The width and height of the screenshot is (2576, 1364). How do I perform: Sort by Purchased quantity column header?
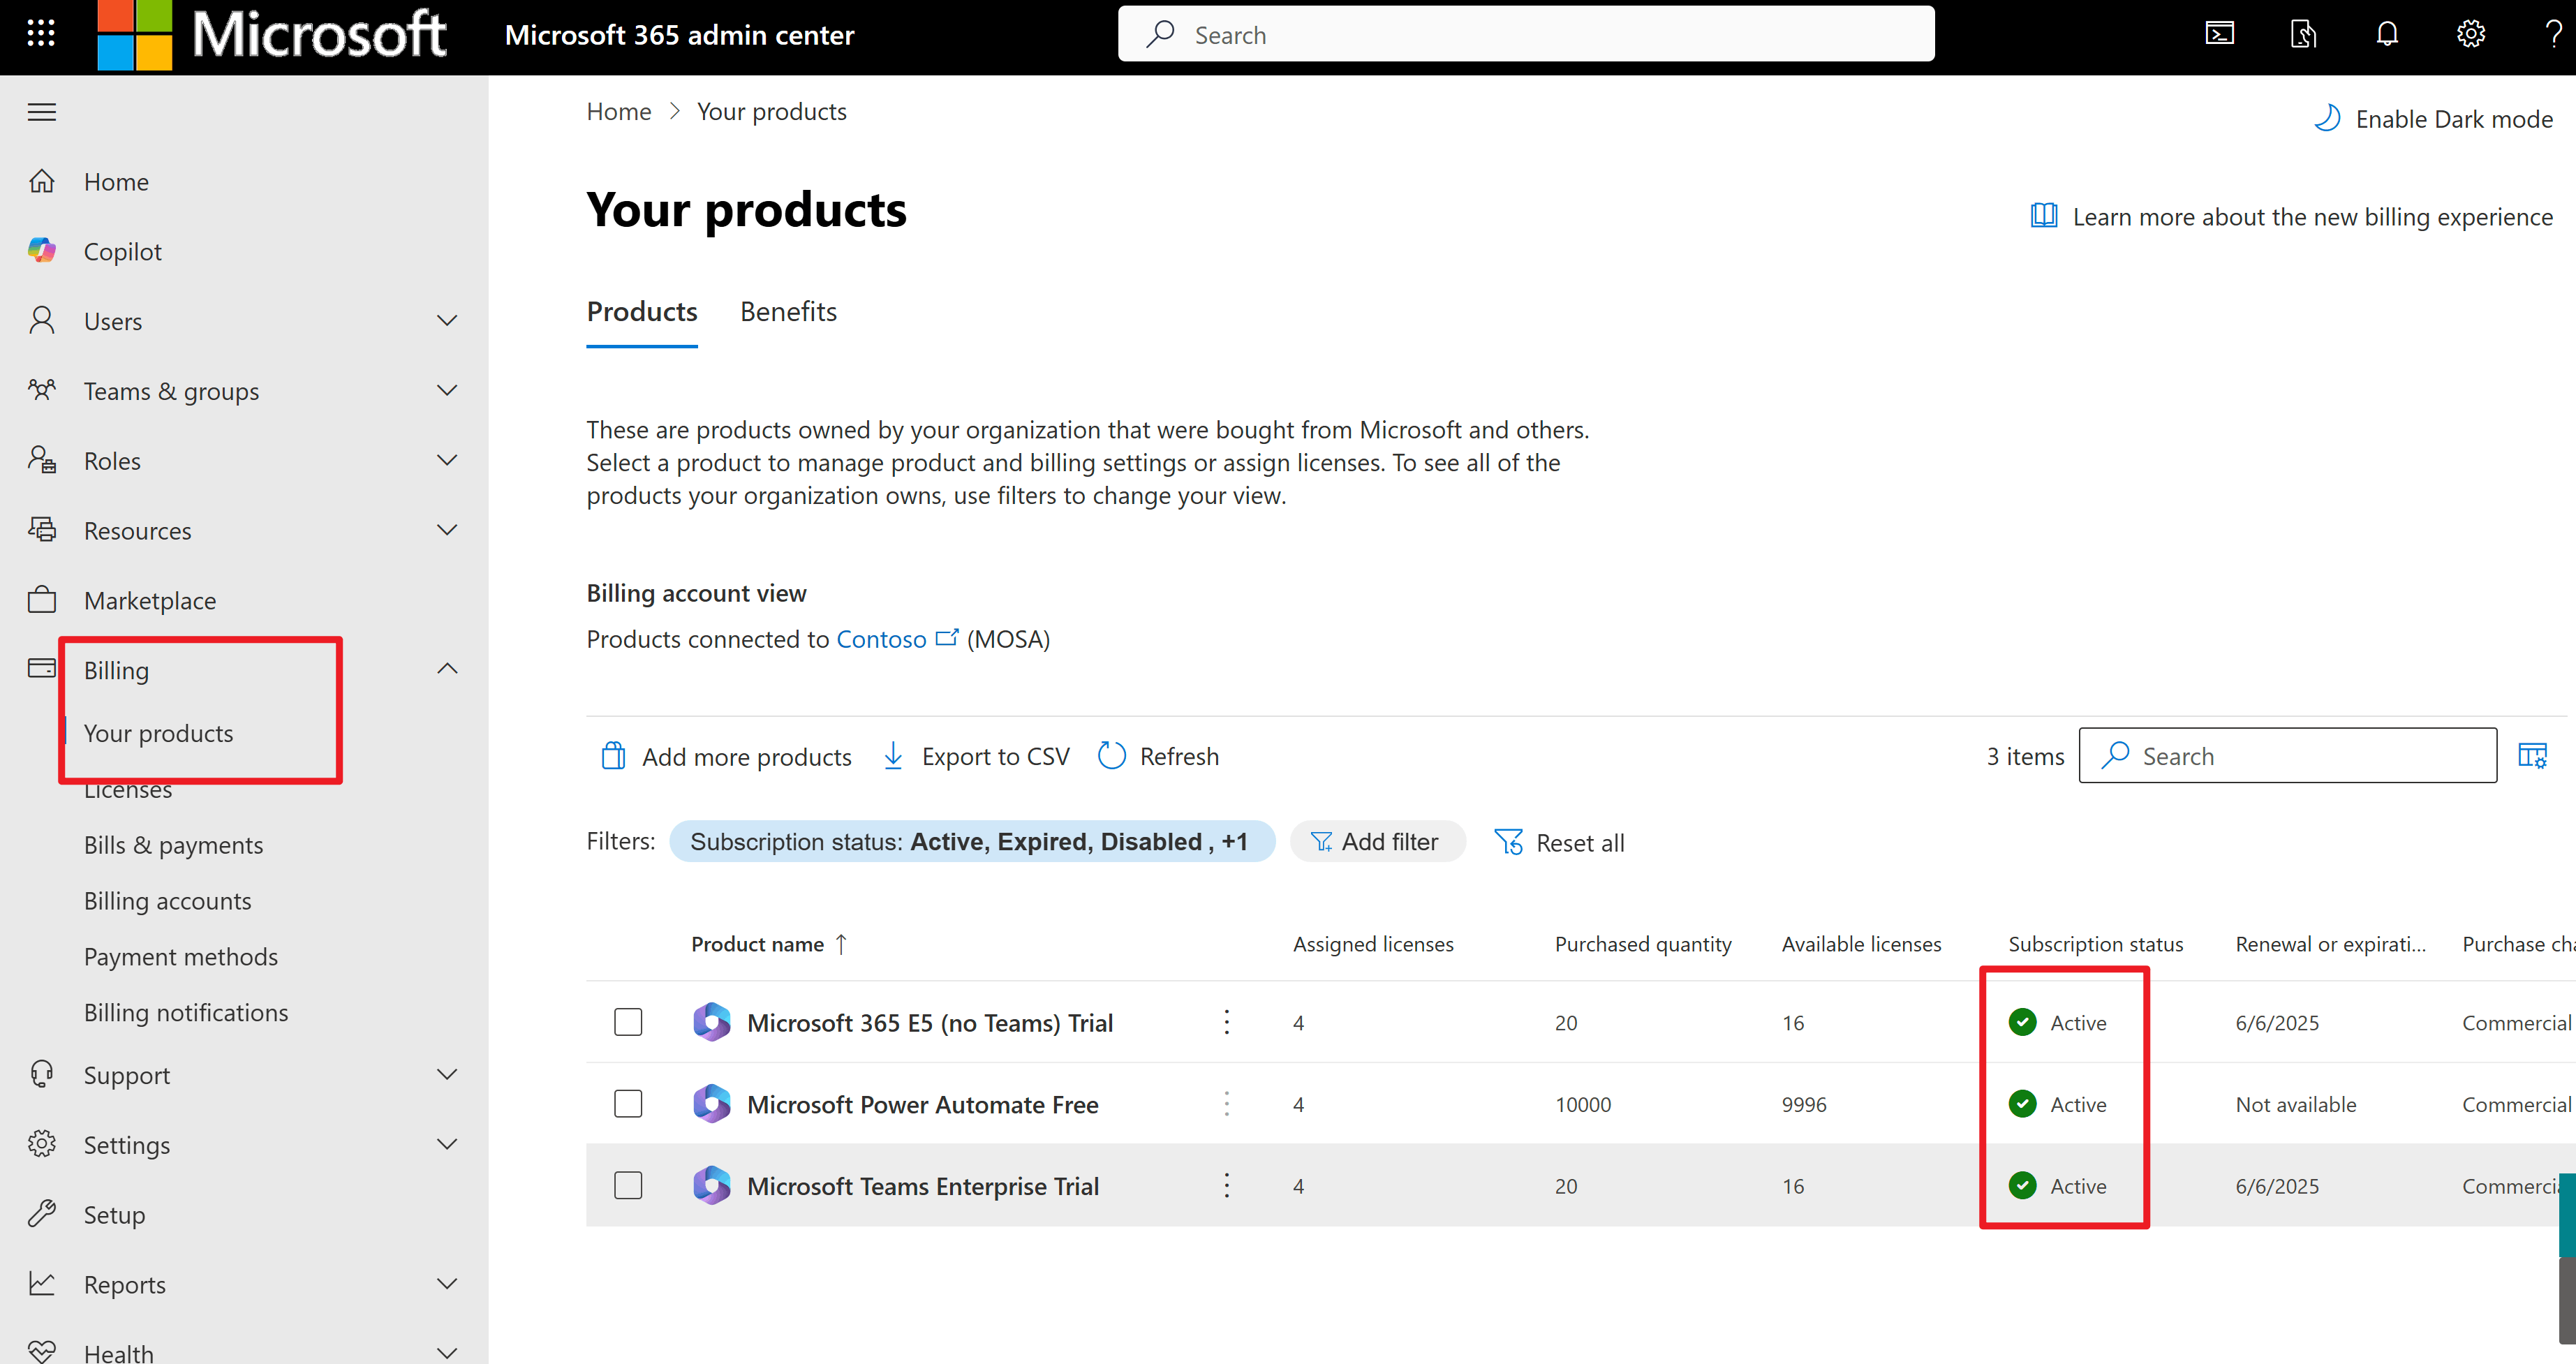click(1643, 944)
